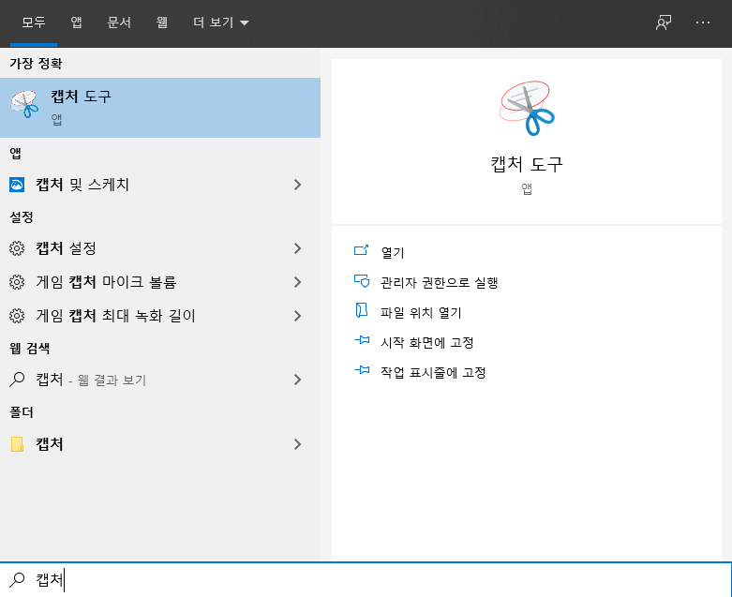732x597 pixels.
Task: Select the 캡처 folder result name
Action: tap(50, 444)
